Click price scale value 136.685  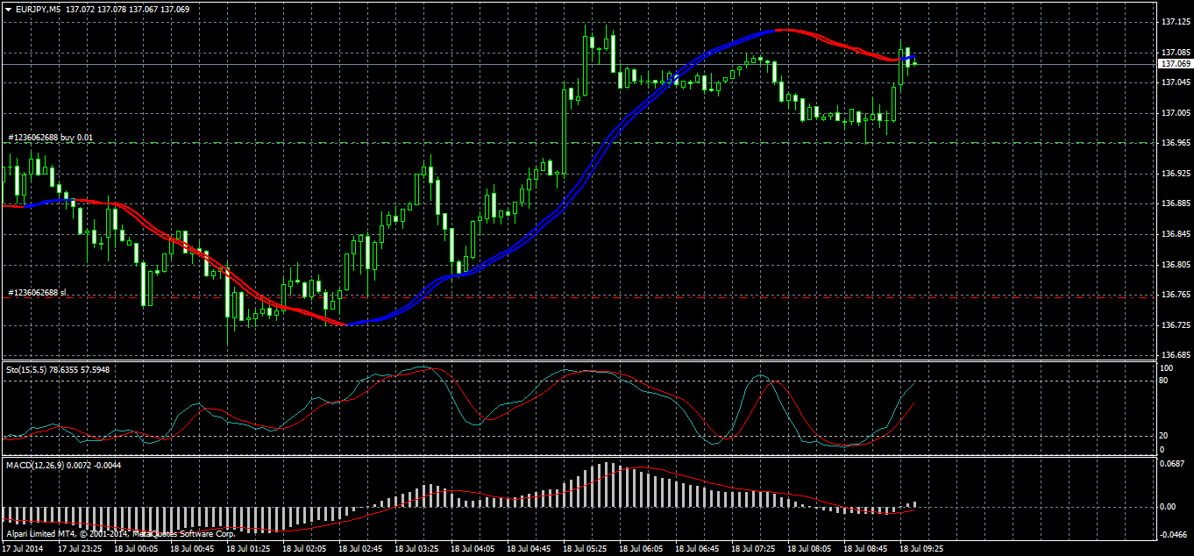[x=1175, y=356]
